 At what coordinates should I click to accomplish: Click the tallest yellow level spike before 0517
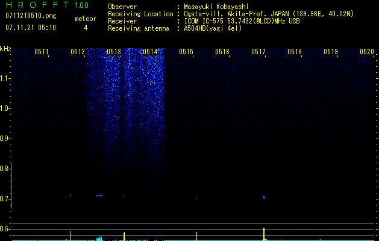click(x=264, y=234)
